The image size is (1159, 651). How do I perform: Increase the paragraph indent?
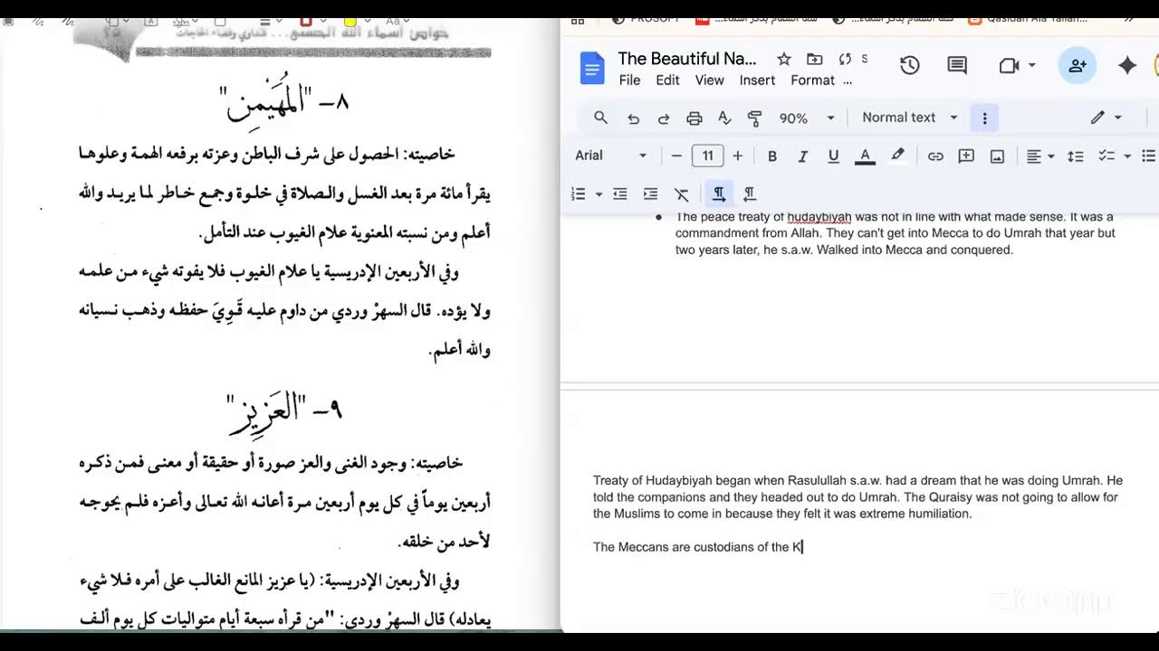(650, 193)
